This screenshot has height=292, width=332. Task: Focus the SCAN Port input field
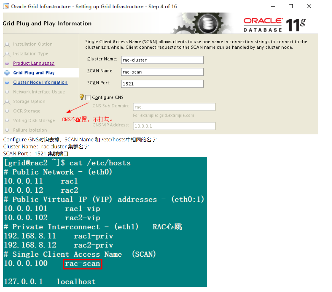(162, 84)
